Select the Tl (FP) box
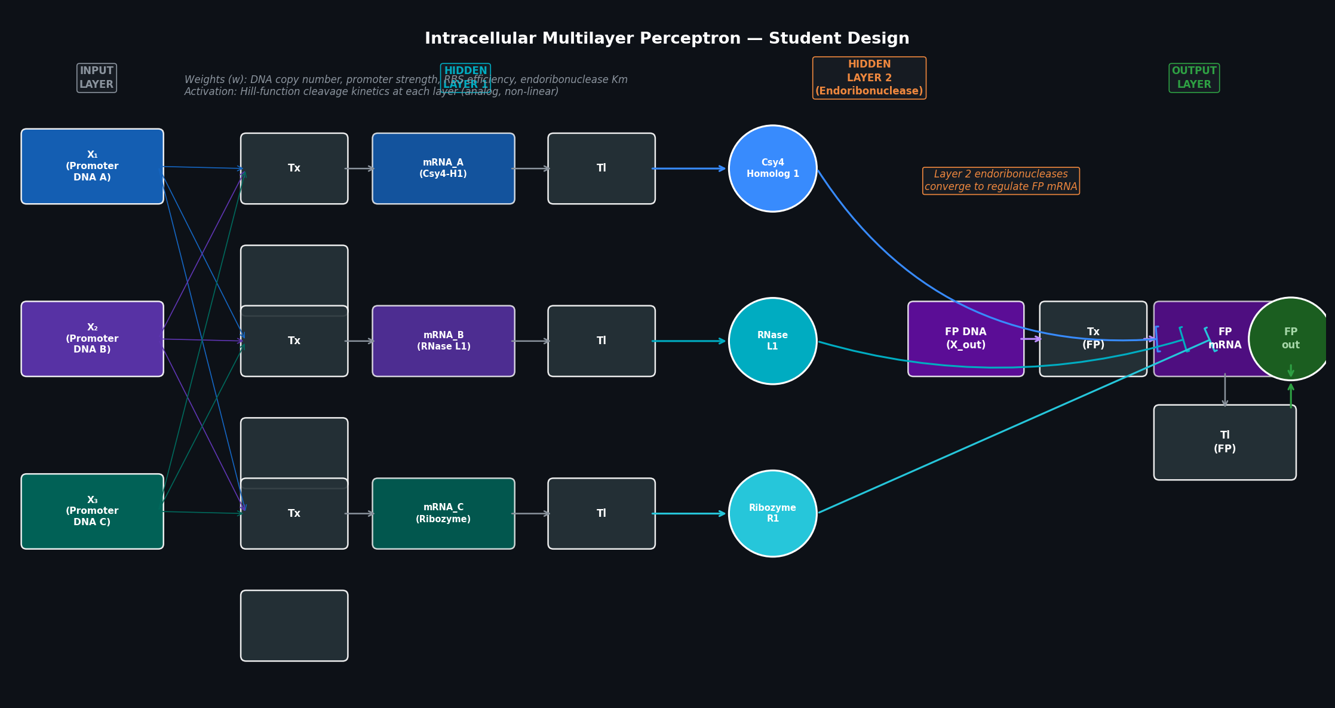 1225,442
